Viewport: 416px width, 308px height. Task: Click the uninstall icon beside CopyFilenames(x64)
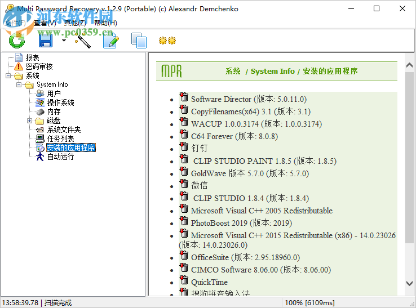184,109
